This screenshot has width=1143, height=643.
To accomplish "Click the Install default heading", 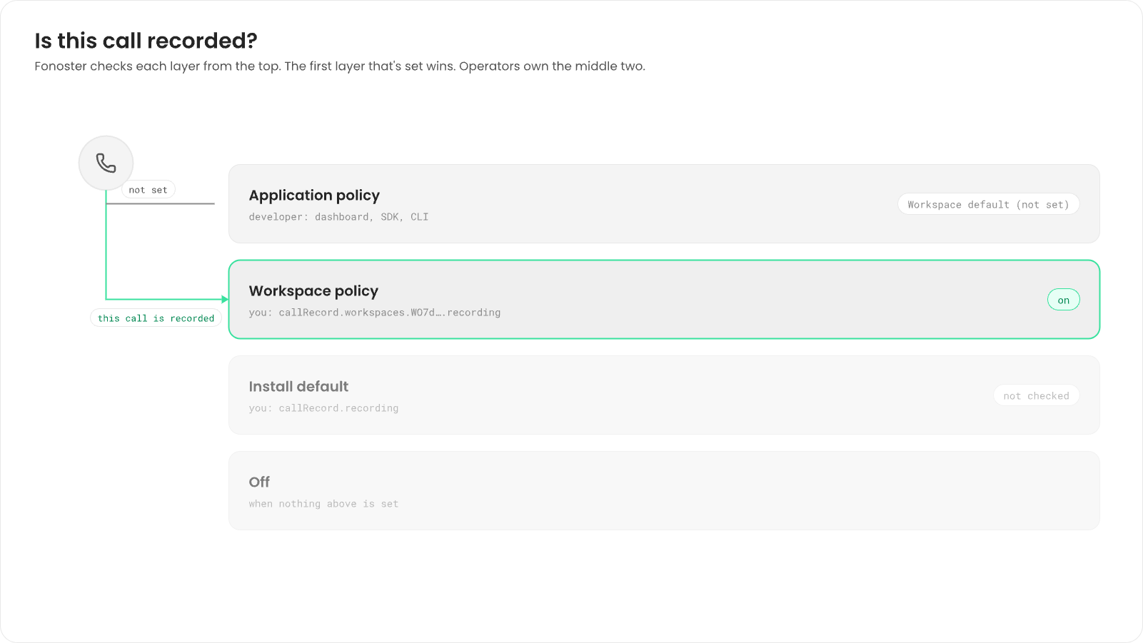I will (x=298, y=387).
